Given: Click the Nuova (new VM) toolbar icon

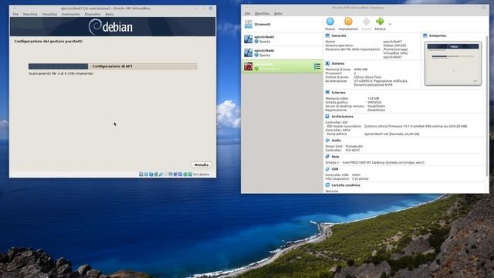Looking at the screenshot, I should (330, 22).
